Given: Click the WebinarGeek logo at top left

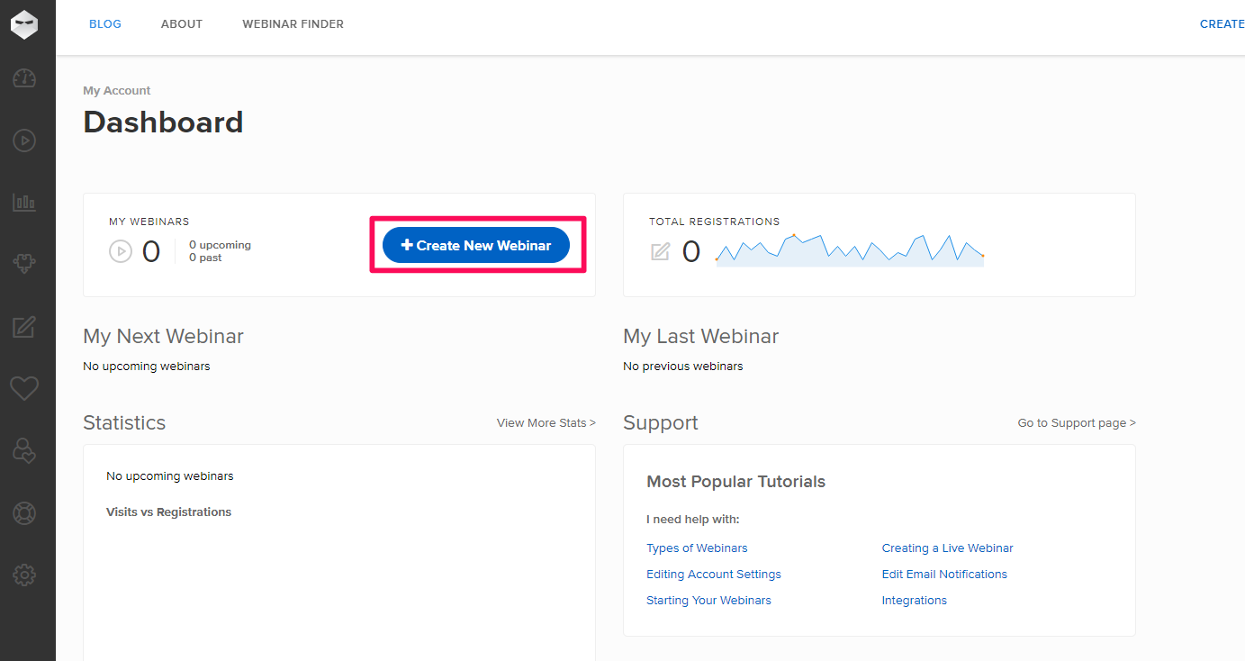Looking at the screenshot, I should coord(23,24).
